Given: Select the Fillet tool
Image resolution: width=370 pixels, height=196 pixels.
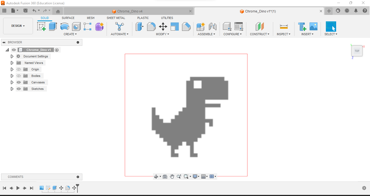Looking at the screenshot, I should point(151,27).
